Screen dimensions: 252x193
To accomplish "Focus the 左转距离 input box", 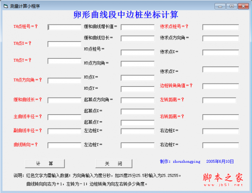I will click(x=219, y=100).
